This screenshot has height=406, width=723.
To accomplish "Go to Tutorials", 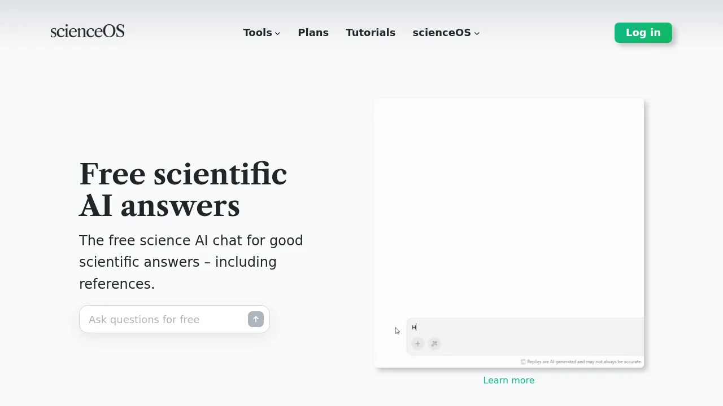I will (x=371, y=33).
